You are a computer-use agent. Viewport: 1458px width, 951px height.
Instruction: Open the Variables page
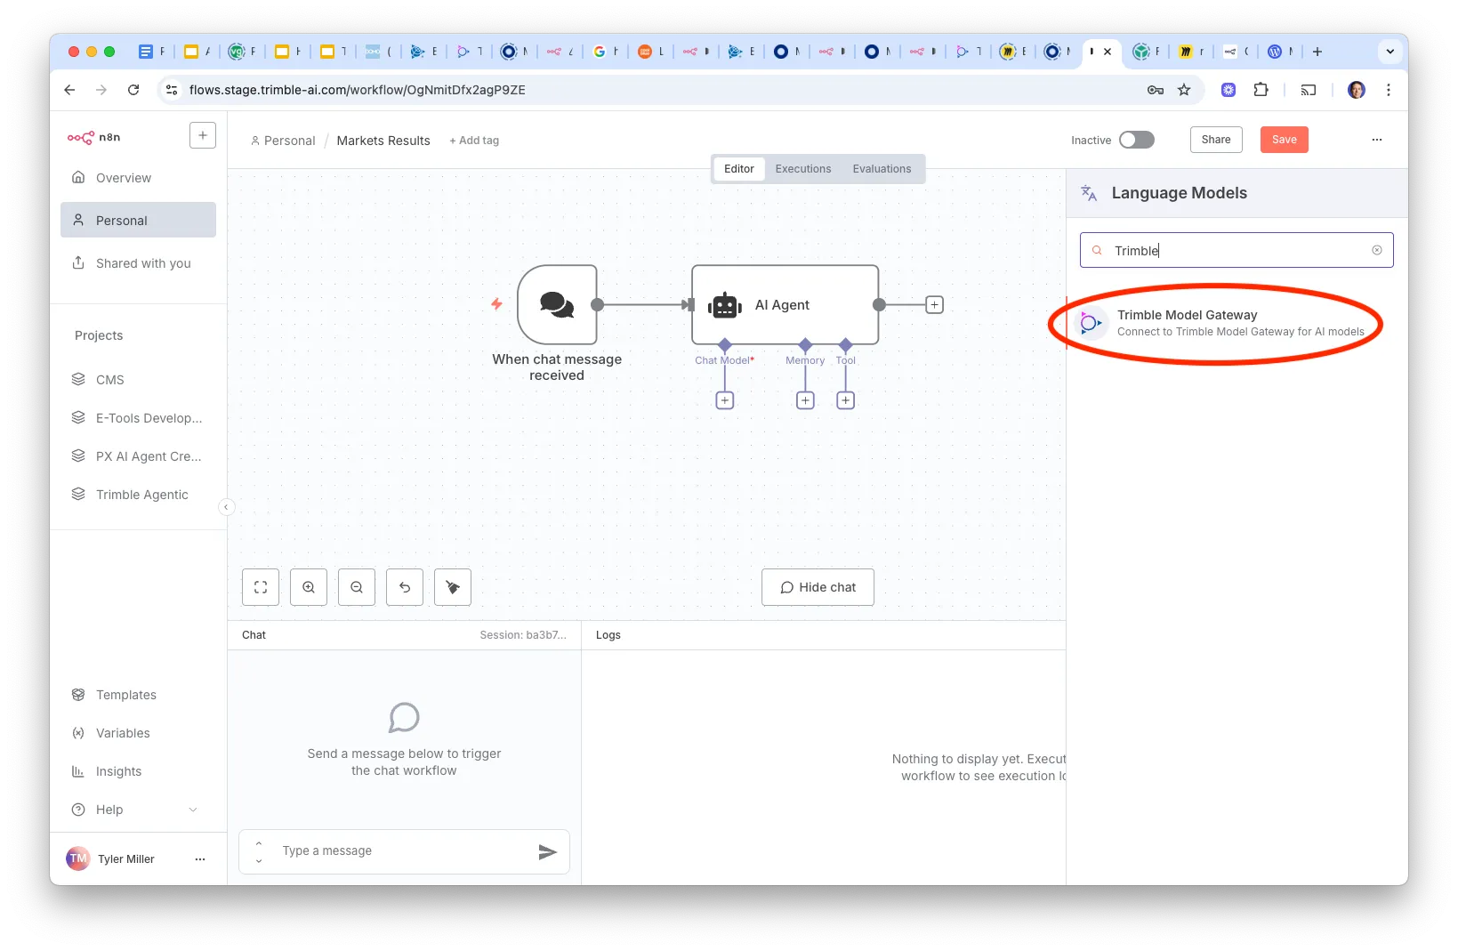(x=138, y=733)
